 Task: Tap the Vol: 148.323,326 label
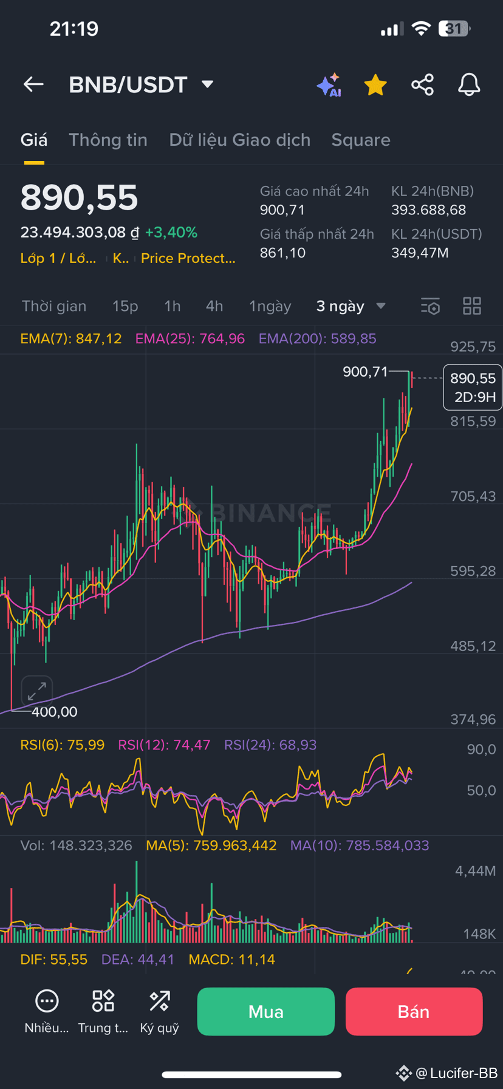(76, 845)
